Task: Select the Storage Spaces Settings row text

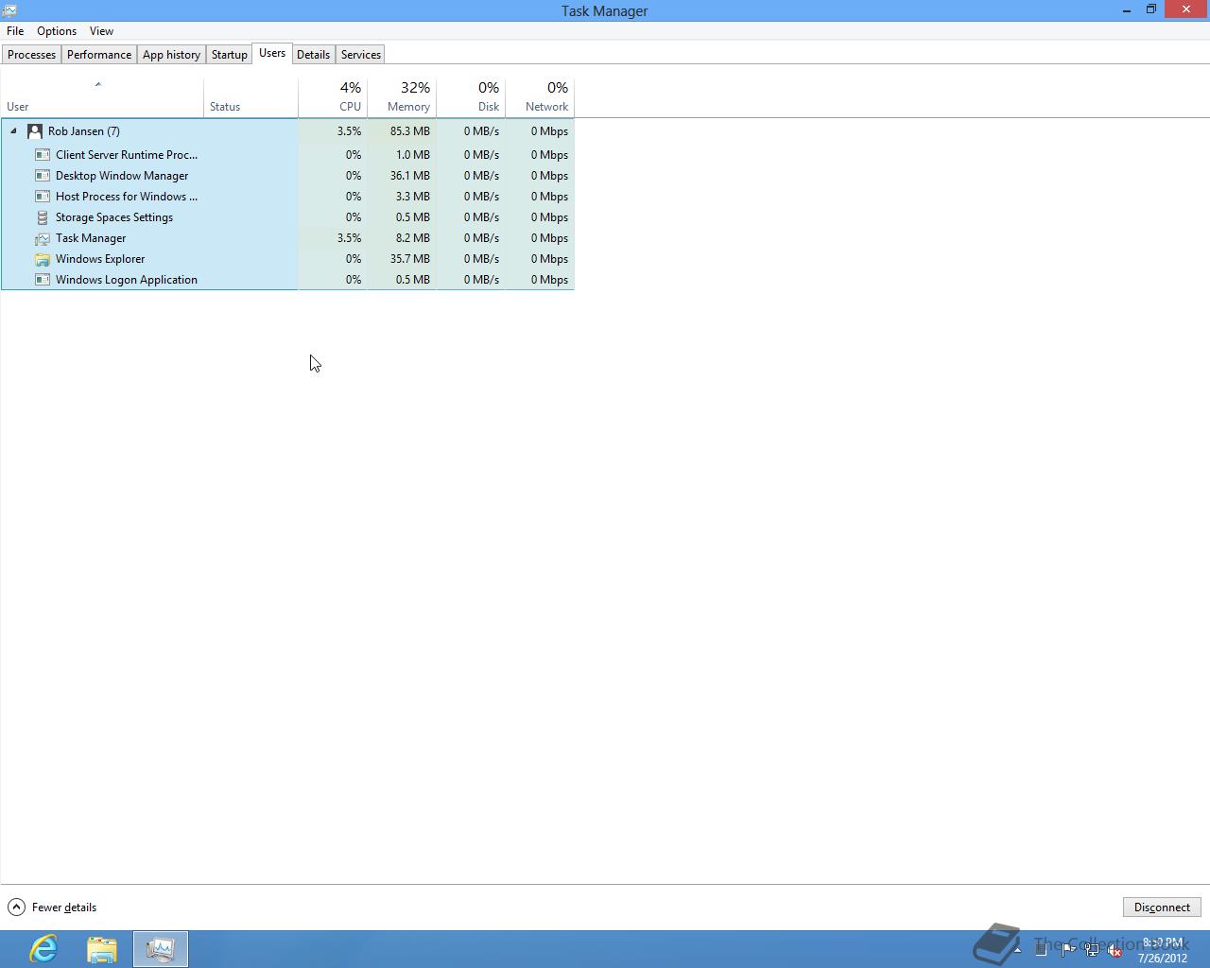Action: tap(114, 217)
